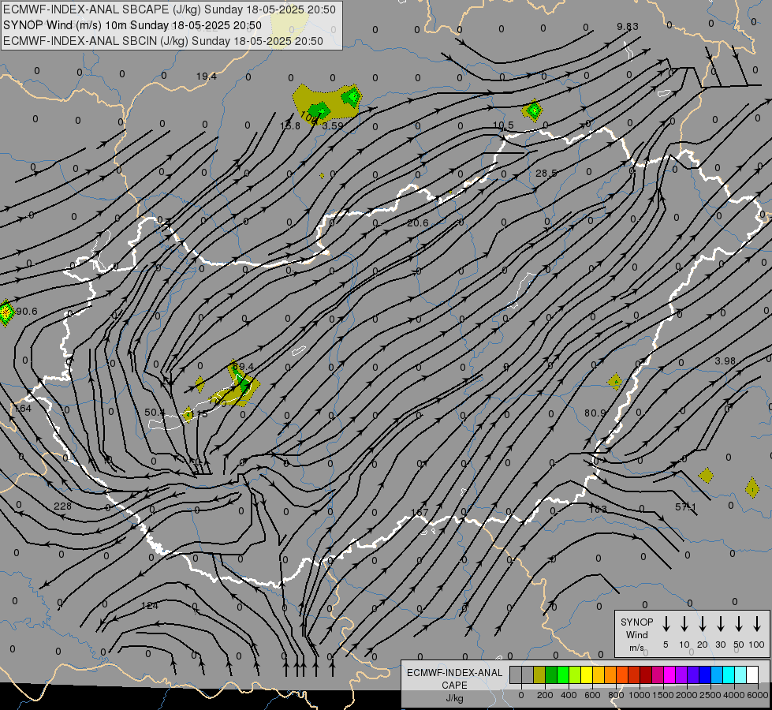
Task: Click the 2500 label under the color scale
Action: point(710,695)
